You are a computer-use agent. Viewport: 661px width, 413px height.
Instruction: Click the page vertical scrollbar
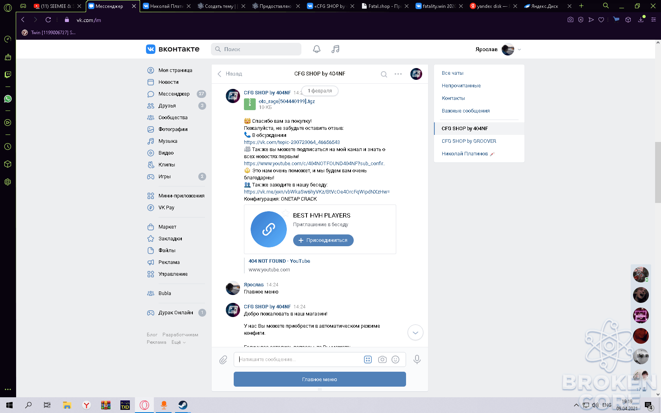coord(658,173)
